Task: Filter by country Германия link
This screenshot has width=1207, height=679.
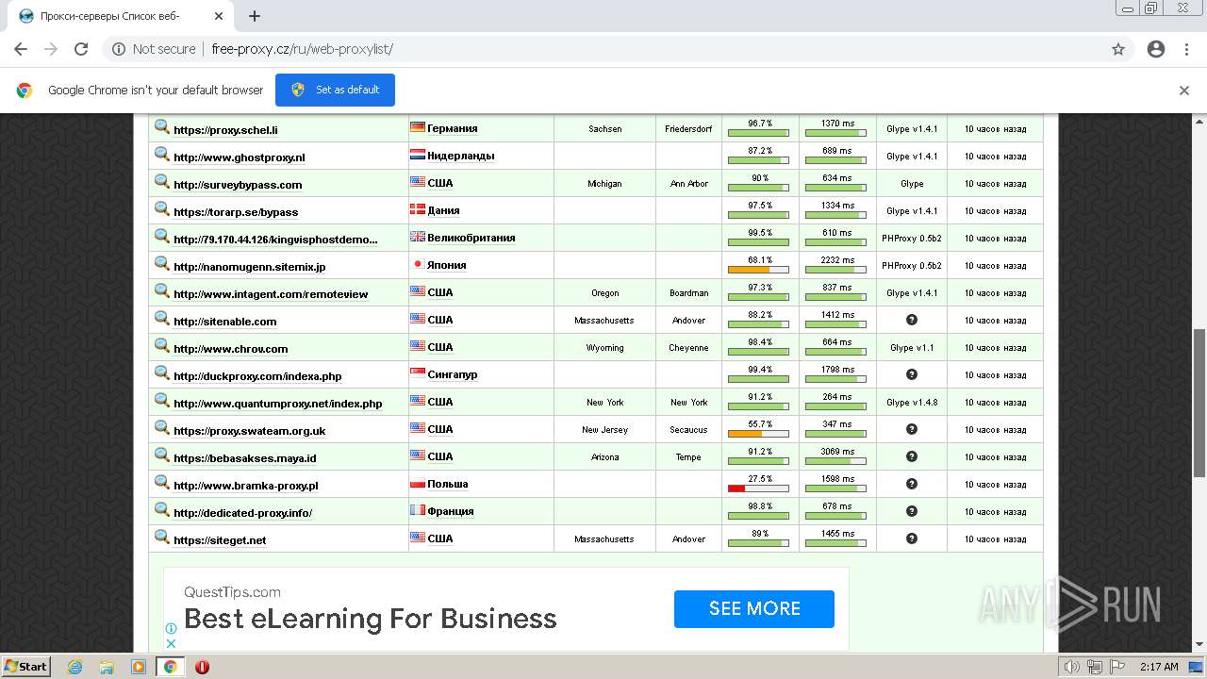Action: point(452,128)
